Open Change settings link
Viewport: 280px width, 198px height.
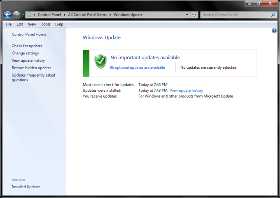pyautogui.click(x=25, y=53)
